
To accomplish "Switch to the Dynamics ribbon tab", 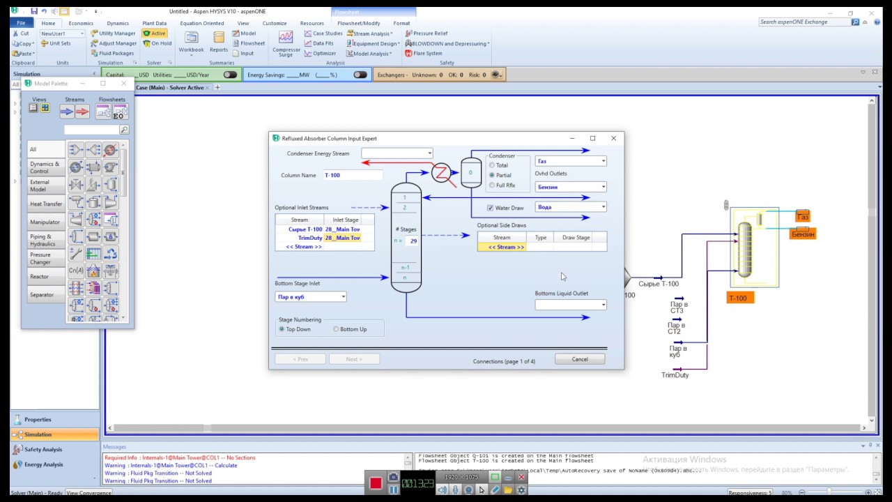I will pos(118,23).
